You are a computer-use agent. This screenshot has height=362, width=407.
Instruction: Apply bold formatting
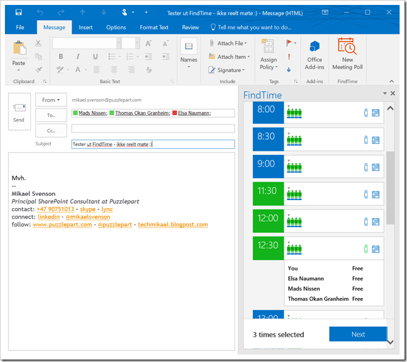[x=60, y=56]
